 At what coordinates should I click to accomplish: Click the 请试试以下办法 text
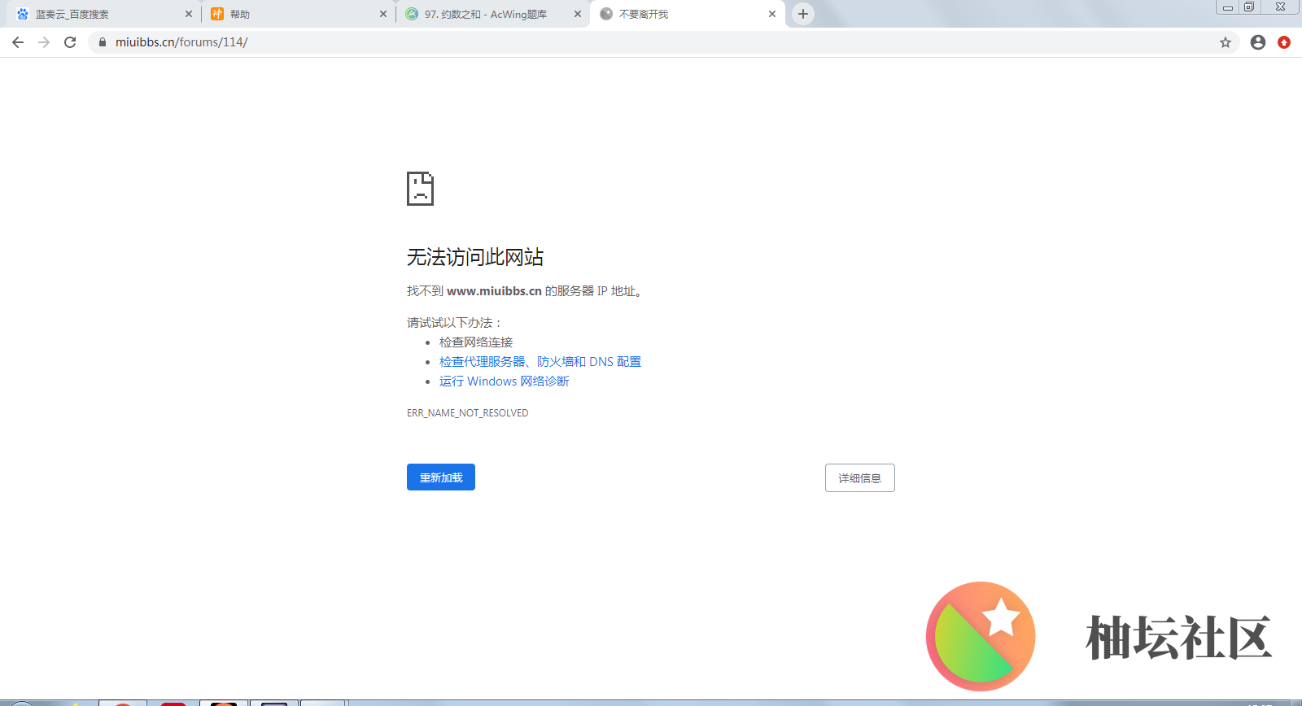point(455,323)
